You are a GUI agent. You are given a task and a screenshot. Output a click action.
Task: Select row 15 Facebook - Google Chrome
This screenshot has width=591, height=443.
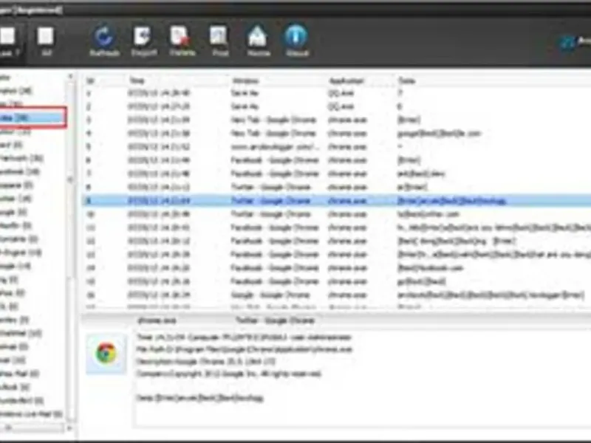[337, 281]
